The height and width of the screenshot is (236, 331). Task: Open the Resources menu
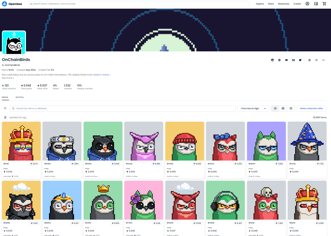284,4
